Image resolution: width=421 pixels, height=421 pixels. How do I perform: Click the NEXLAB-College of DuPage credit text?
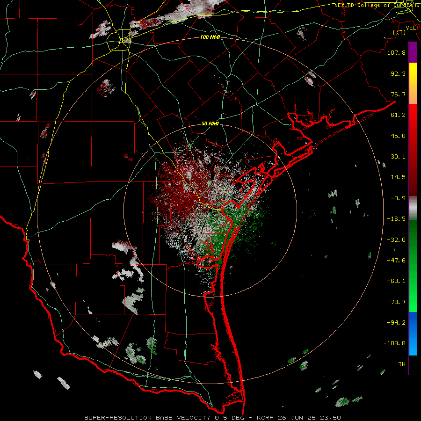click(376, 5)
